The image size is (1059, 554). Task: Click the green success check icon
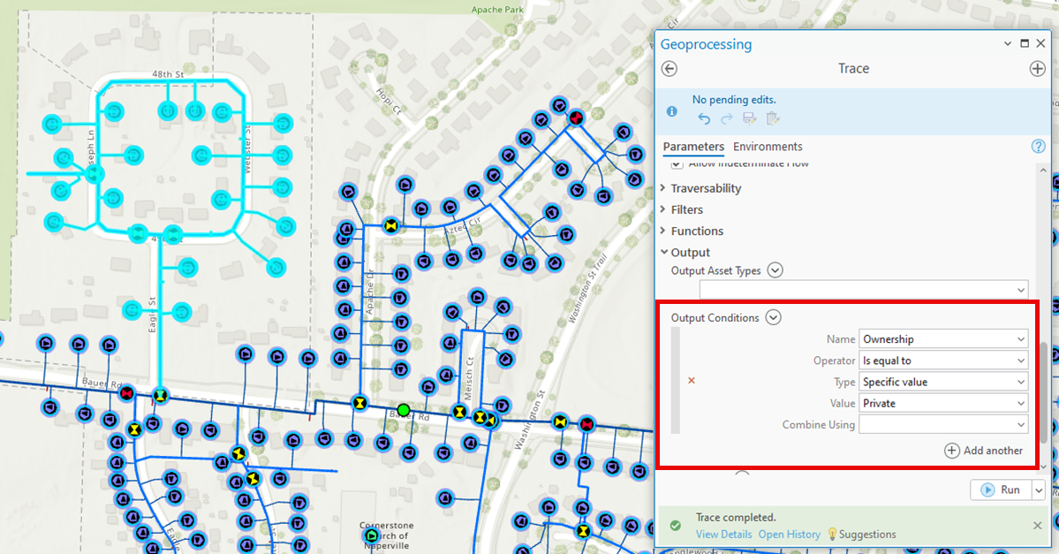tap(675, 526)
